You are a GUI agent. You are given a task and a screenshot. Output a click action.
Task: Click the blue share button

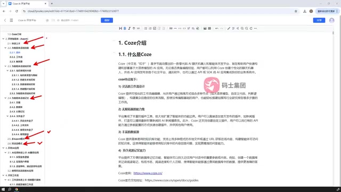pyautogui.click(x=319, y=20)
